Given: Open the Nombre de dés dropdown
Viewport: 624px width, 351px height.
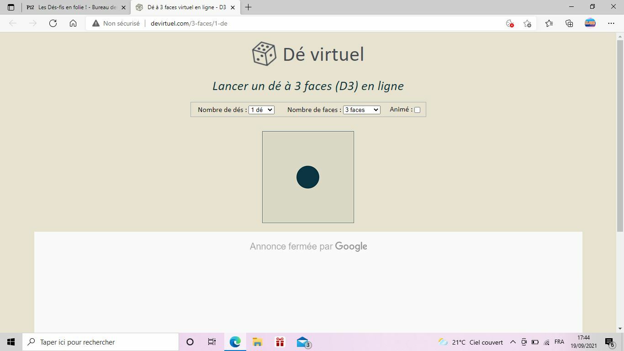Looking at the screenshot, I should [x=261, y=110].
